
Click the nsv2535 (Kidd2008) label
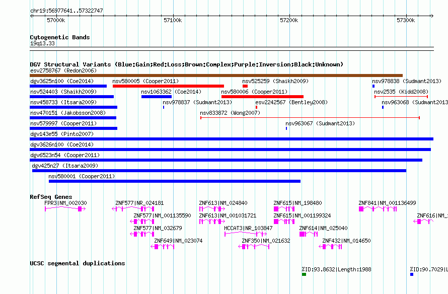(x=401, y=92)
